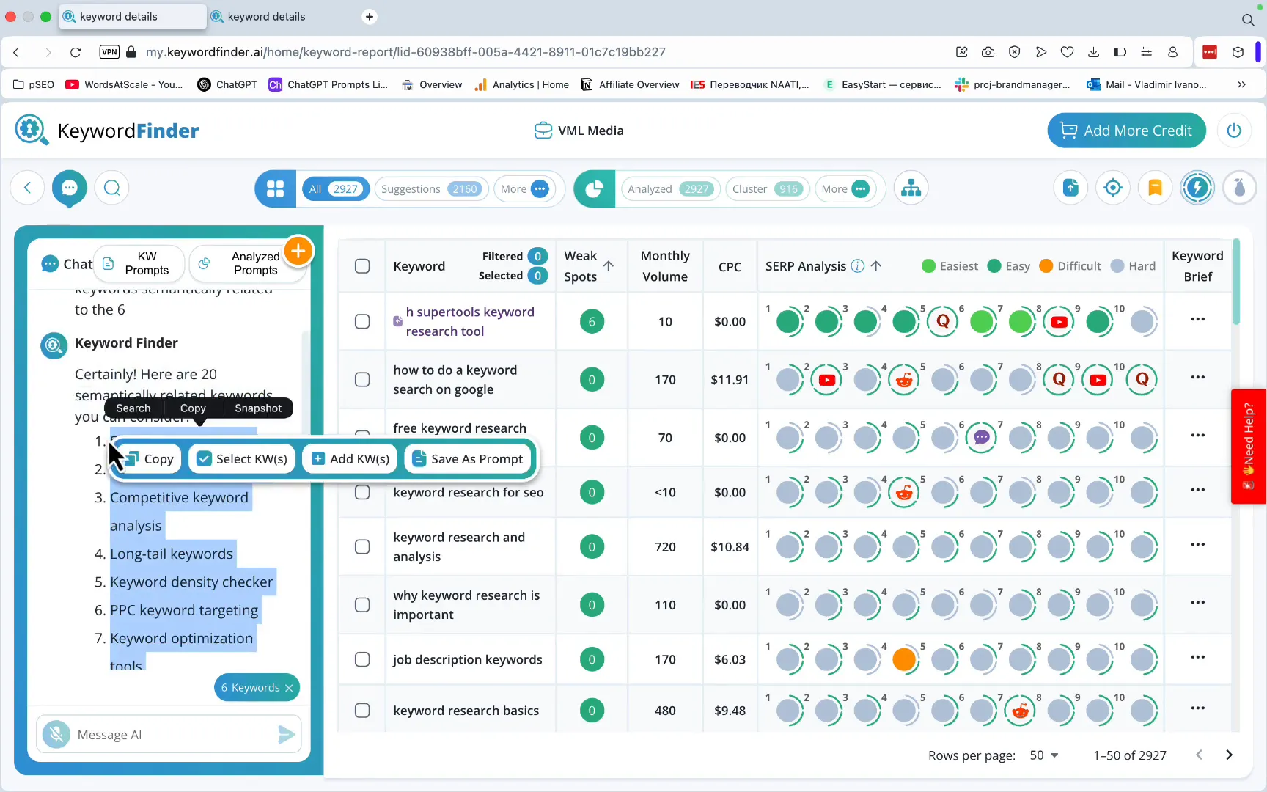Open the pie chart analysis icon
Image resolution: width=1267 pixels, height=792 pixels.
[x=595, y=189]
